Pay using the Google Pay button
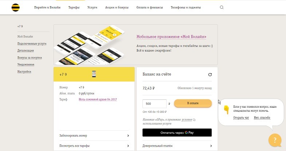Image resolution: width=286 pixels, height=151 pixels. [177, 133]
